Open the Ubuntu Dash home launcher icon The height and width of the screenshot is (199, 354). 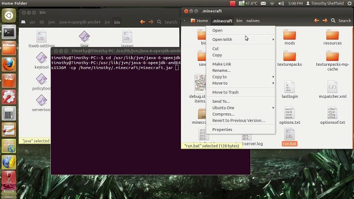pos(9,15)
